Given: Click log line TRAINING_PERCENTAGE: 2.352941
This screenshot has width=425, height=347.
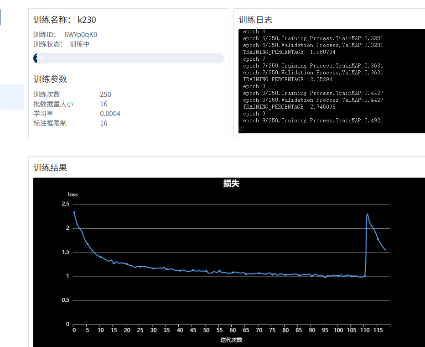Looking at the screenshot, I should click(289, 79).
